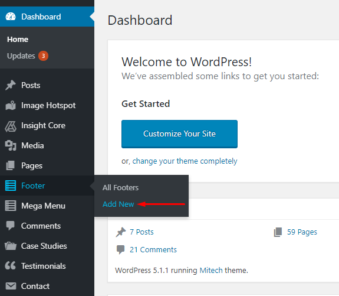Viewport: 339px width, 296px height.
Task: Open the 21 Comments link
Action: pyautogui.click(x=153, y=250)
